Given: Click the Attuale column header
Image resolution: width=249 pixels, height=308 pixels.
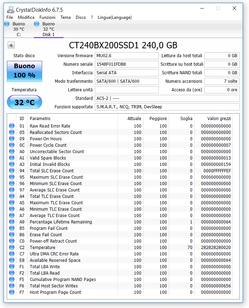Looking at the screenshot, I should pyautogui.click(x=130, y=118).
